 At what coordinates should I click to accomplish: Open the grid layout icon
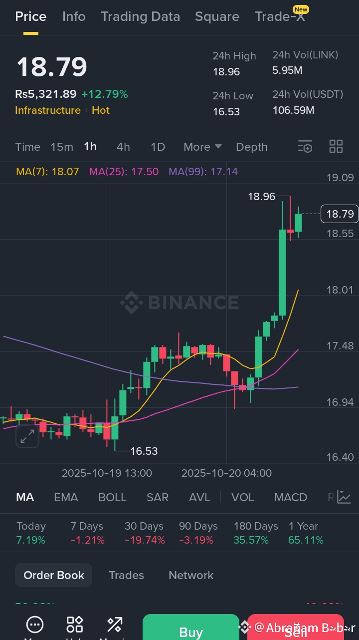click(x=336, y=147)
